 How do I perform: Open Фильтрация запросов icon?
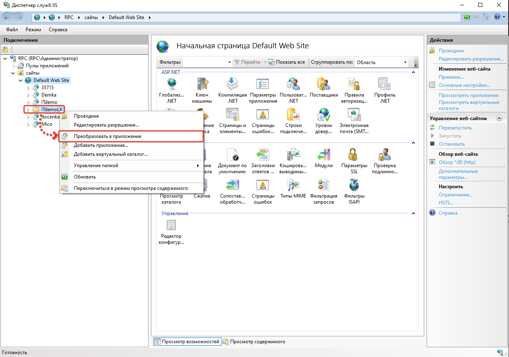(324, 185)
